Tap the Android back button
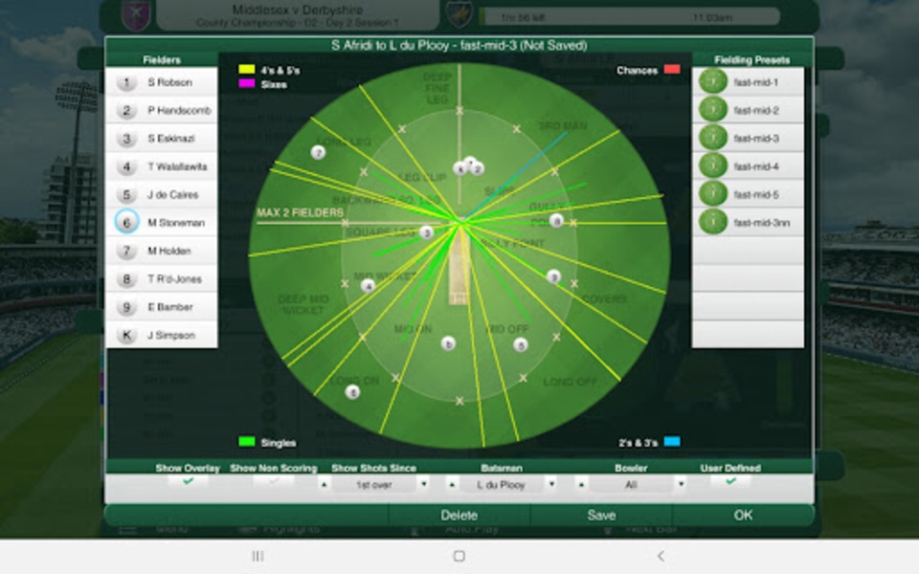Viewport: 919px width, 574px height. coord(661,556)
